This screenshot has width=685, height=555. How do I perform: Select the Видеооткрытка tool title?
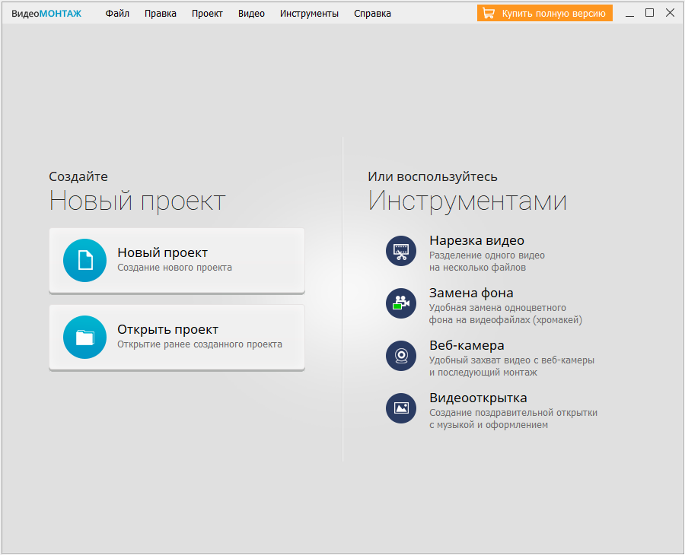(478, 398)
